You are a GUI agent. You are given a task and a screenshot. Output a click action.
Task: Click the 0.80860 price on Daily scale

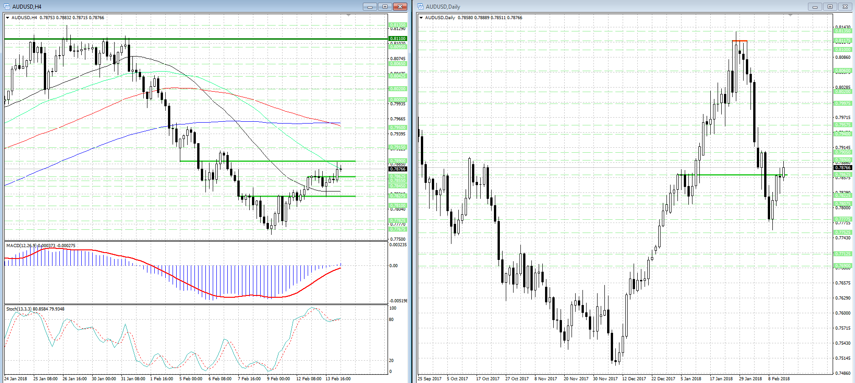(x=843, y=57)
